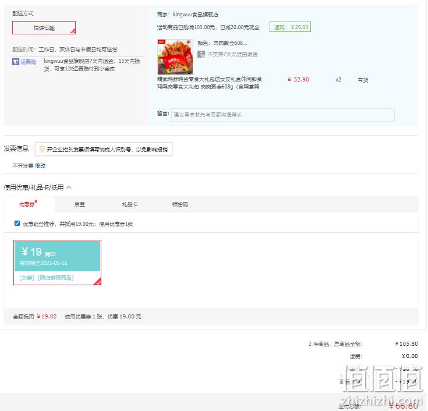Image resolution: width=428 pixels, height=411 pixels.
Task: Click the 运费险 shield icon
Action: [x=16, y=62]
